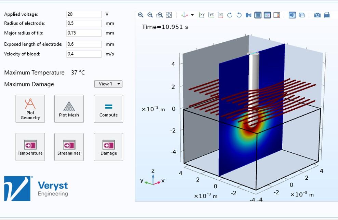Select the Zoom Out tool

pos(150,15)
